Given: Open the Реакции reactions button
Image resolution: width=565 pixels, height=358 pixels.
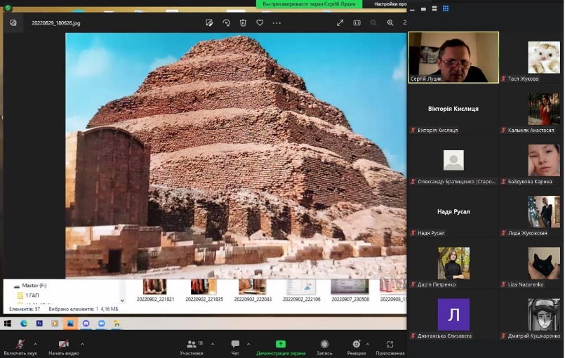Looking at the screenshot, I should (x=357, y=347).
